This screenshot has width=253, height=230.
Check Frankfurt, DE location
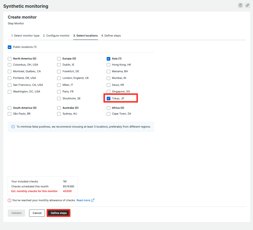[x=59, y=71]
